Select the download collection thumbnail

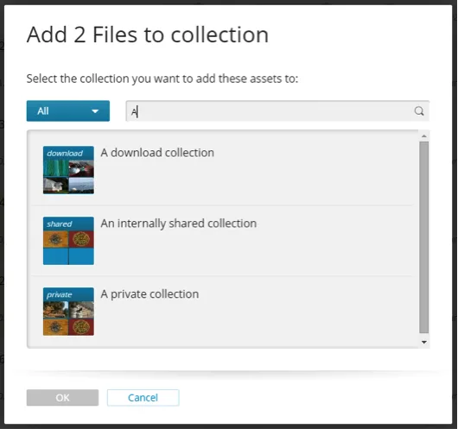point(68,170)
